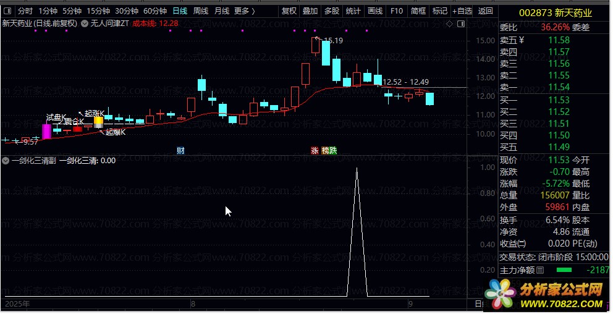Select the 日线 daily chart tab
The width and height of the screenshot is (613, 314).
pos(180,11)
